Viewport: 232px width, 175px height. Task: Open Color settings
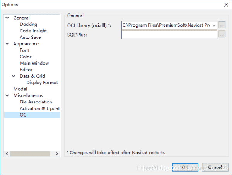pyautogui.click(x=26, y=57)
